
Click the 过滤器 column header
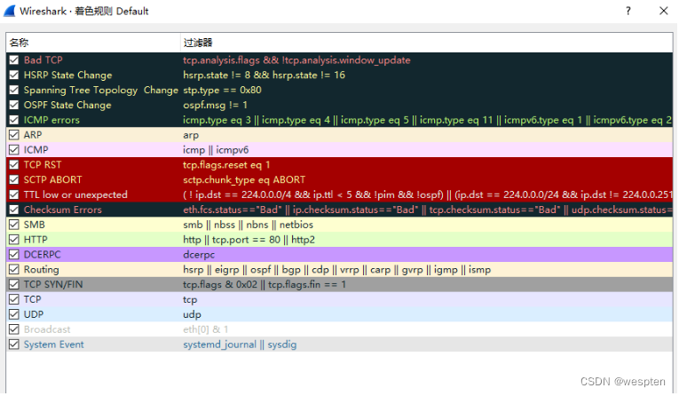click(427, 43)
